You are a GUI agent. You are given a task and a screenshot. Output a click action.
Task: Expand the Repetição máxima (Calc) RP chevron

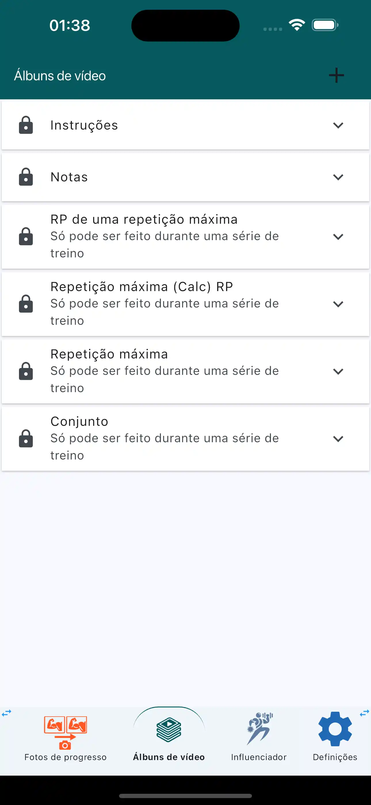pos(338,304)
